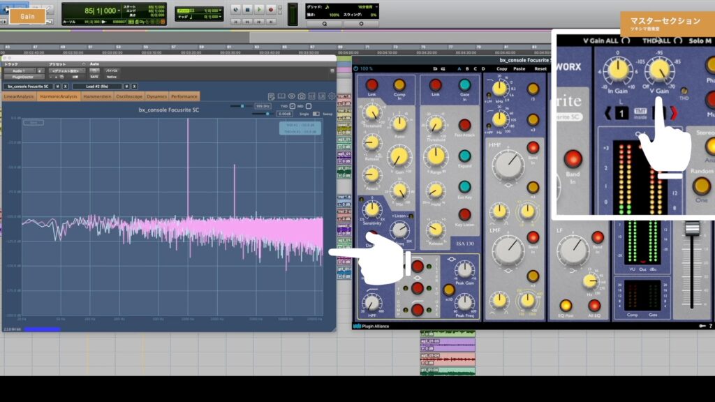Toggle the Key Listen button
Screen dimensions: 715x402
tap(464, 215)
